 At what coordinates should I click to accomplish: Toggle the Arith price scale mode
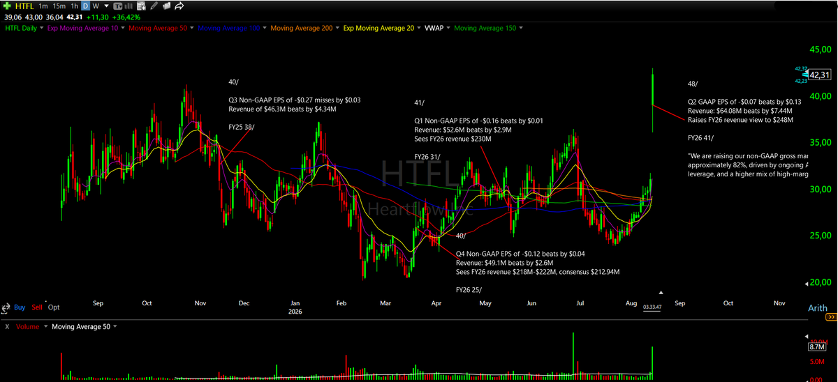[x=818, y=307]
